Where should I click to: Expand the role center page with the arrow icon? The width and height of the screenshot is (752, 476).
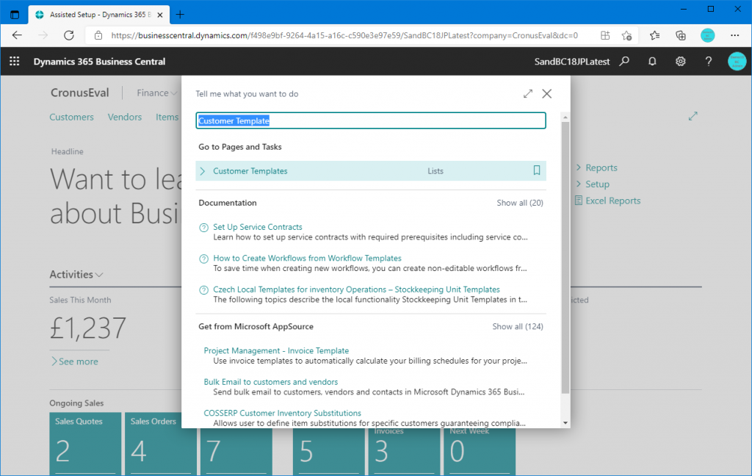[693, 116]
